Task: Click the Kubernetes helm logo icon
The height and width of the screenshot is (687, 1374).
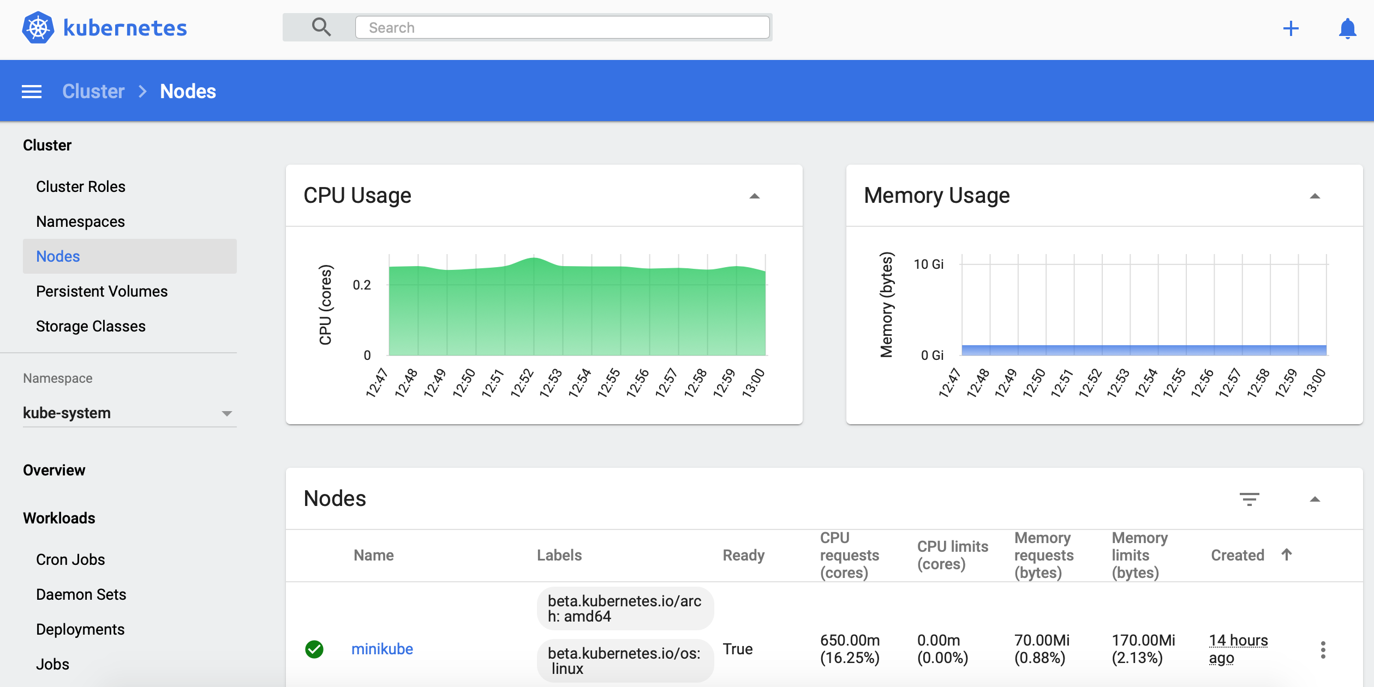Action: (38, 28)
